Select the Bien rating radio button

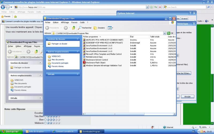pos(45,120)
